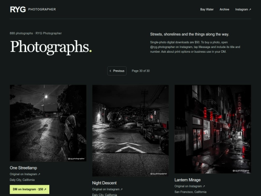The image size is (261, 196).
Task: Click the One Streetlamp title
Action: (23, 168)
